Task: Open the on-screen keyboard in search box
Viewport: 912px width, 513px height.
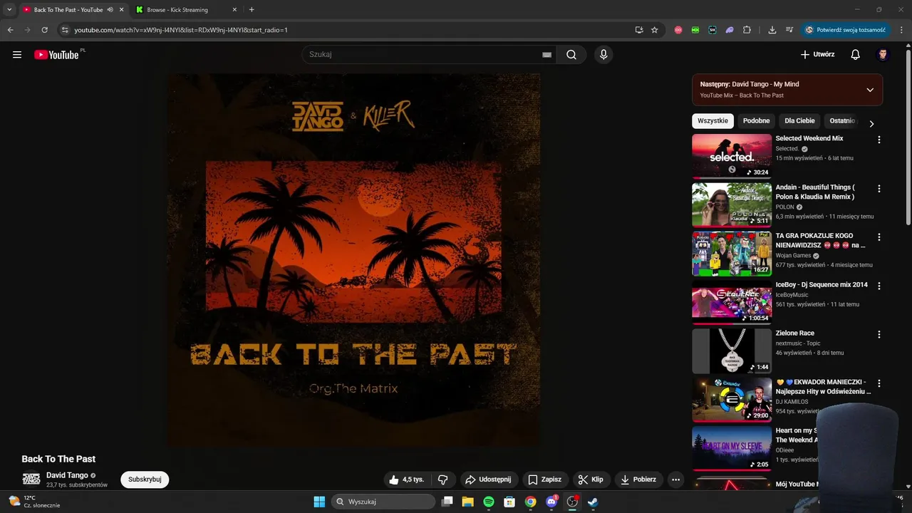Action: [546, 55]
